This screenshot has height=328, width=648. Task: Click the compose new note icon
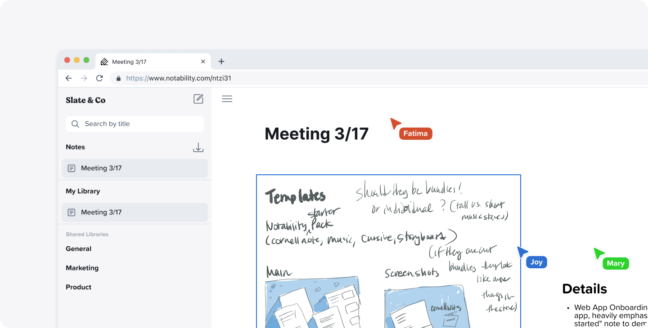click(198, 99)
